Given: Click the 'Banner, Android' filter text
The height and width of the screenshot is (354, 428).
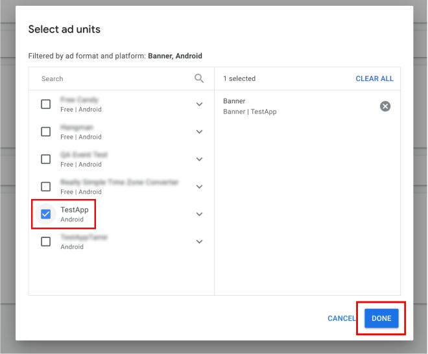Looking at the screenshot, I should coord(175,56).
